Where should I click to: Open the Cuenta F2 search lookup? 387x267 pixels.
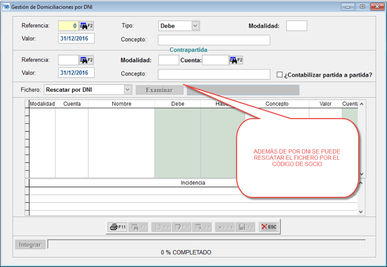tap(236, 60)
